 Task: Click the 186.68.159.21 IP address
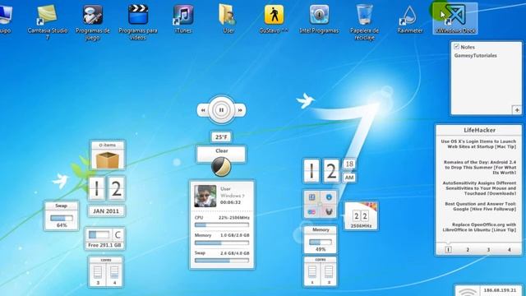[500, 290]
